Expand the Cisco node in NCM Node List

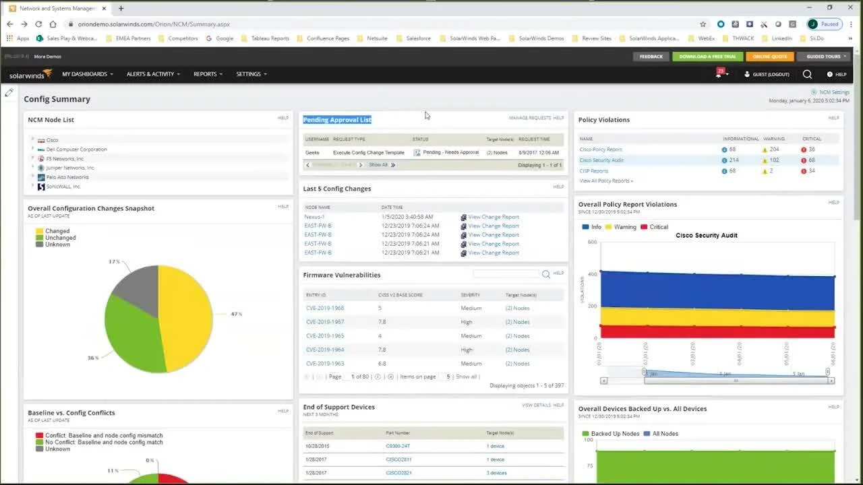[32, 139]
